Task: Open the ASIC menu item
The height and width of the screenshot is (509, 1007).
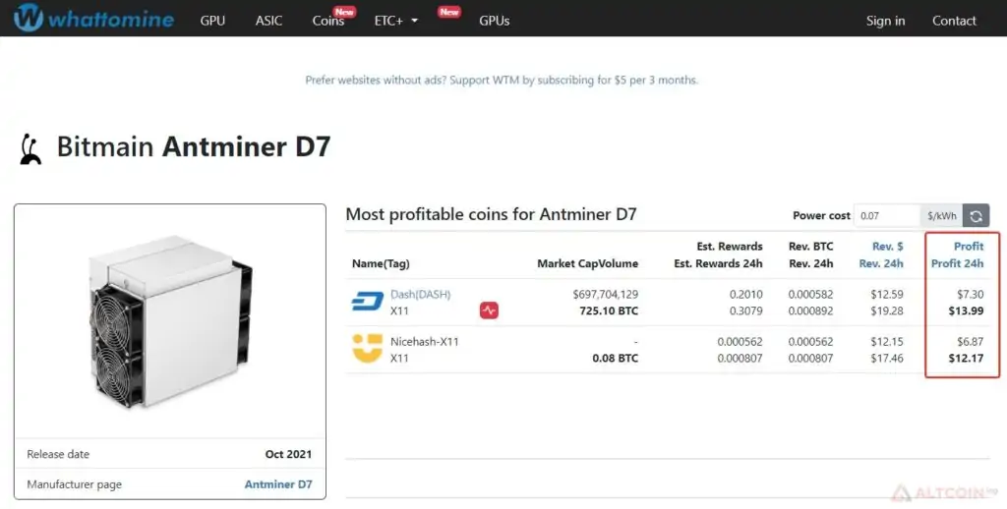Action: pyautogui.click(x=268, y=21)
